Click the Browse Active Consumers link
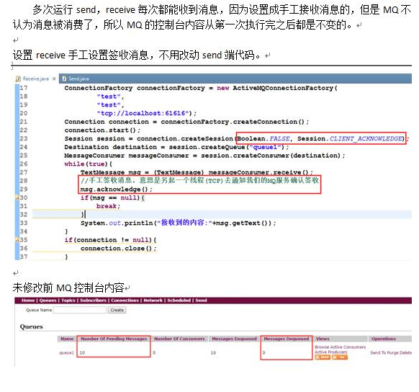The height and width of the screenshot is (392, 419). tap(340, 347)
